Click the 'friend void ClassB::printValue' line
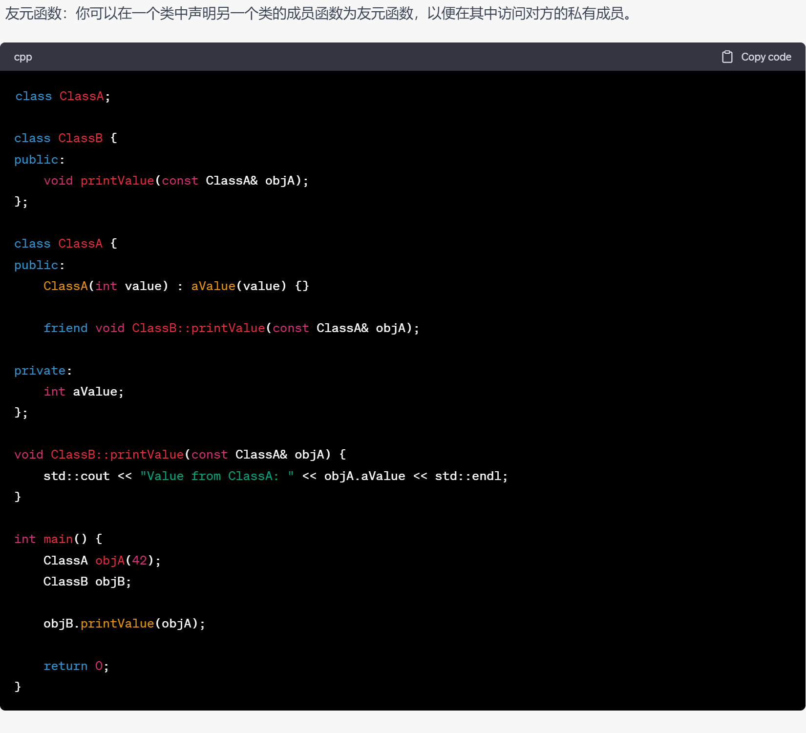This screenshot has width=806, height=733. coord(232,328)
